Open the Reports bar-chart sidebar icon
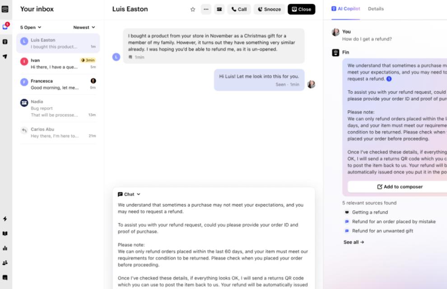 point(5,248)
